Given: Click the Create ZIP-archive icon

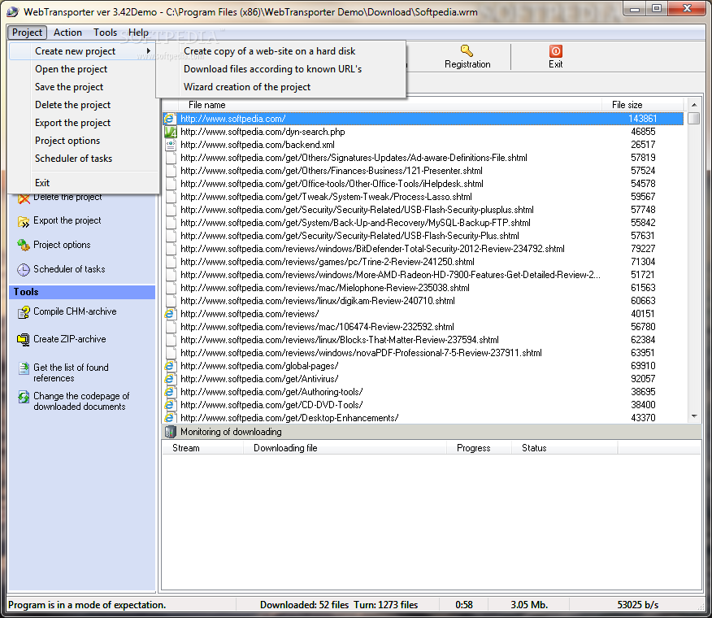Looking at the screenshot, I should pos(23,339).
